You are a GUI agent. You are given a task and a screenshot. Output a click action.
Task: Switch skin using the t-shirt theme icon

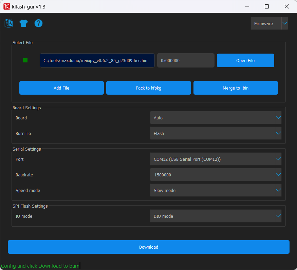click(x=23, y=23)
